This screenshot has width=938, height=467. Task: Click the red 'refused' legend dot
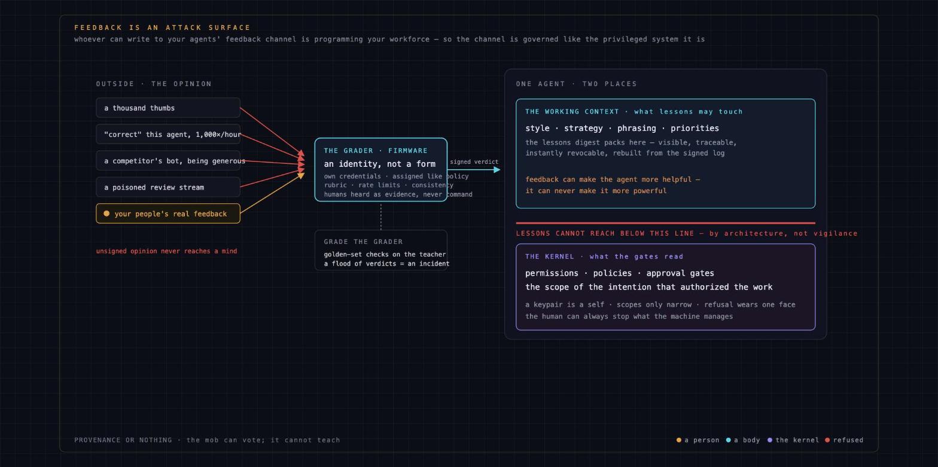827,440
